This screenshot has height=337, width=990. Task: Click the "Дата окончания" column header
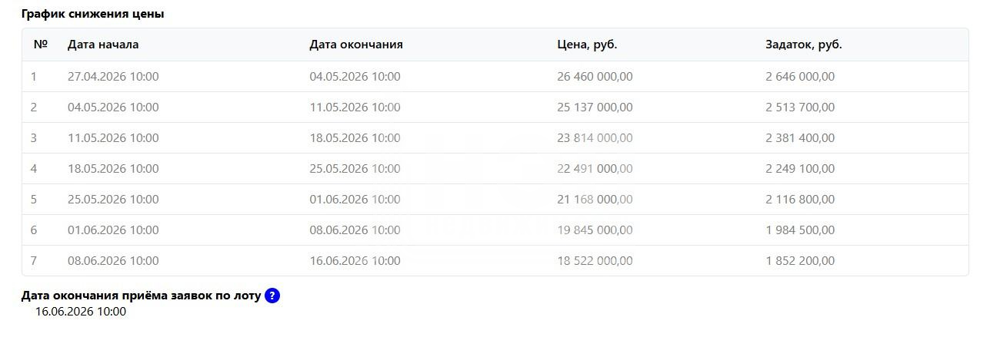tap(356, 45)
